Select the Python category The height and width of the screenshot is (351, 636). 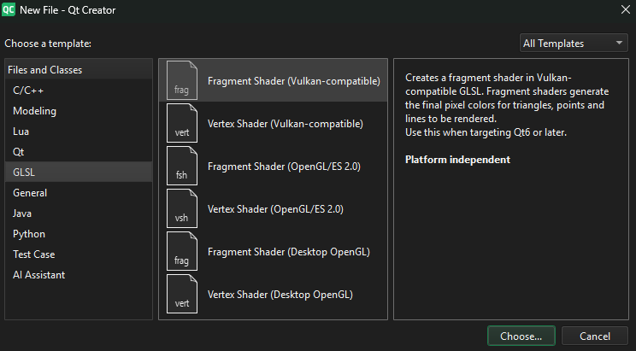pyautogui.click(x=79, y=234)
